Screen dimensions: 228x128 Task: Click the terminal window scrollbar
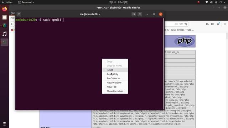164,64
